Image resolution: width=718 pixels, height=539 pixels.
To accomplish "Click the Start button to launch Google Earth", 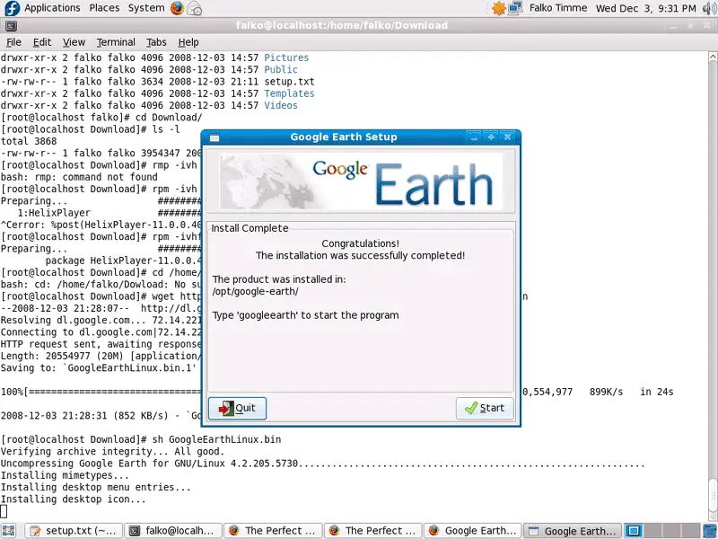I will (x=485, y=408).
